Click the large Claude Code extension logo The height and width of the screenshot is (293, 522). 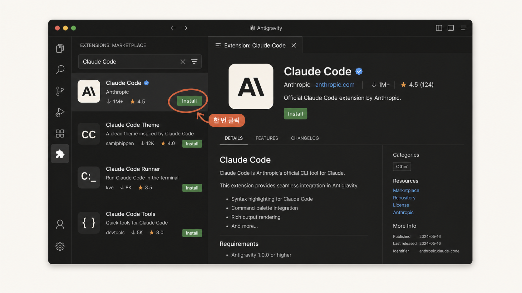pos(251,86)
